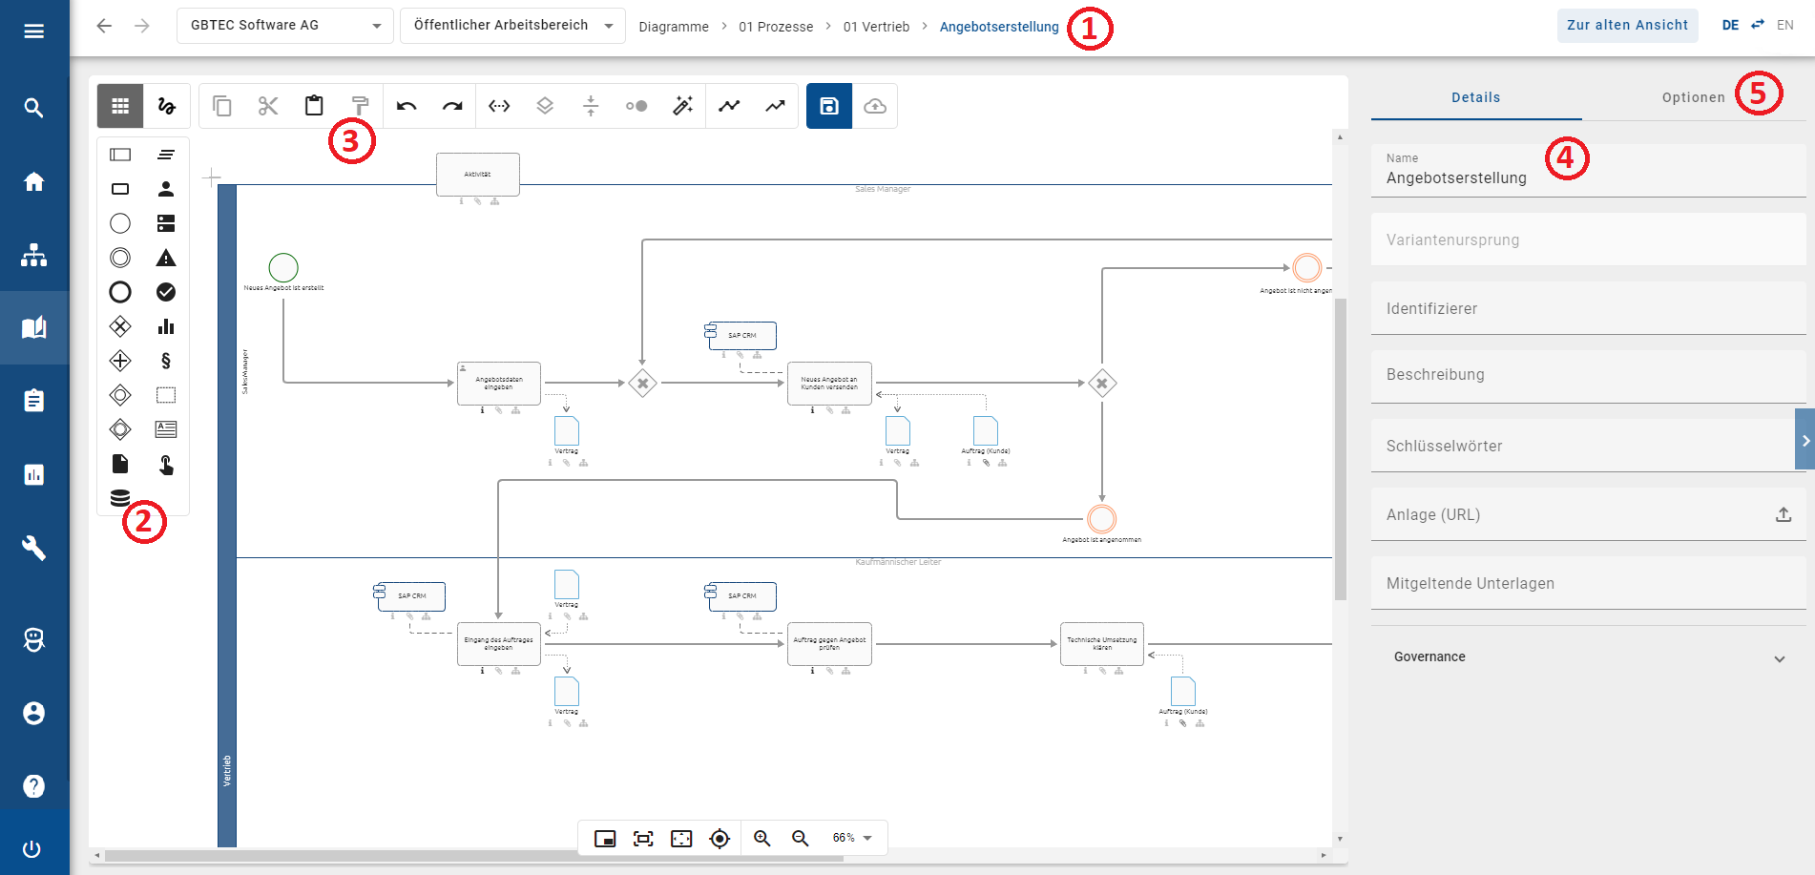Viewport: 1815px width, 875px height.
Task: Click the save diagram icon
Action: tap(828, 106)
